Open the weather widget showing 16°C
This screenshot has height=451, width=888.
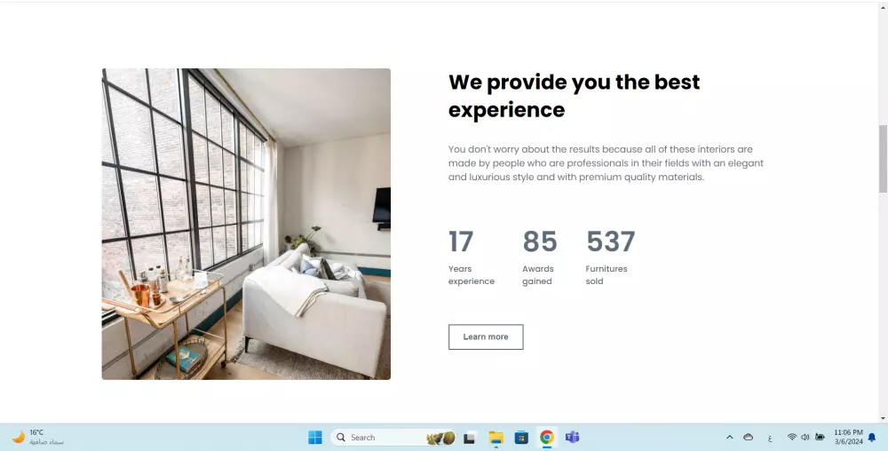[x=37, y=438]
